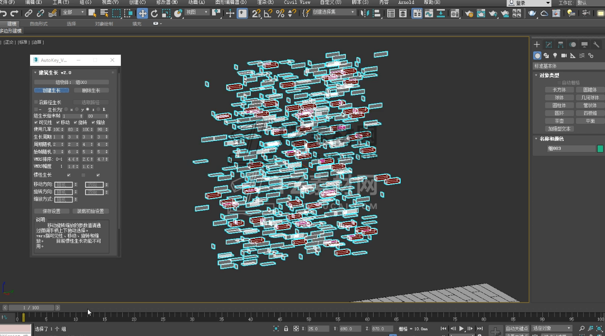The height and width of the screenshot is (336, 605).
Task: Select the Move transform tool
Action: 142,14
